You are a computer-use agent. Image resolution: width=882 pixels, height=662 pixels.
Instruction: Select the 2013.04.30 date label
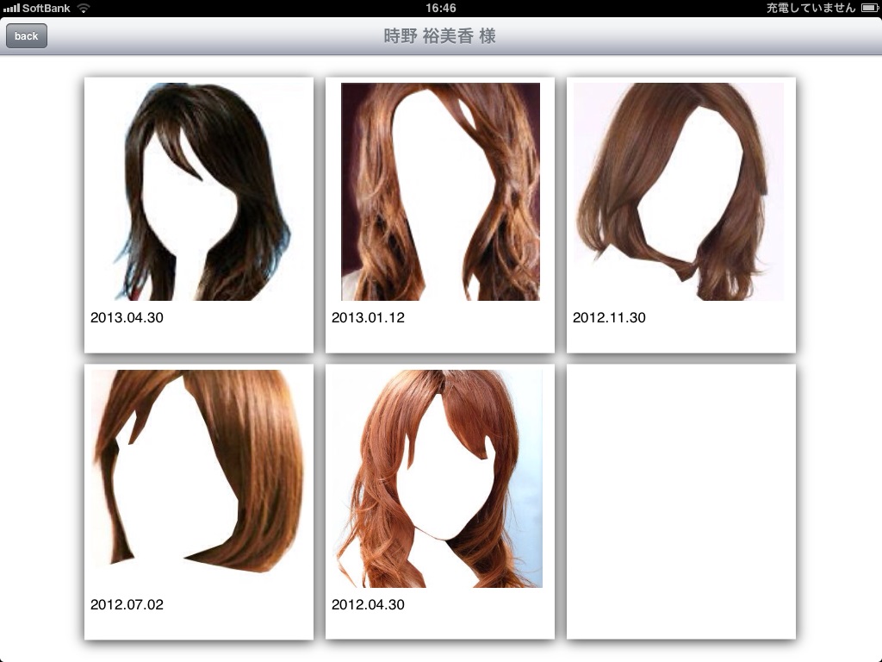point(127,317)
